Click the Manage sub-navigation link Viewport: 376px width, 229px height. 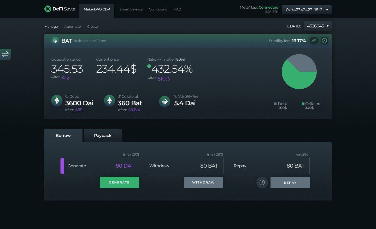click(51, 26)
